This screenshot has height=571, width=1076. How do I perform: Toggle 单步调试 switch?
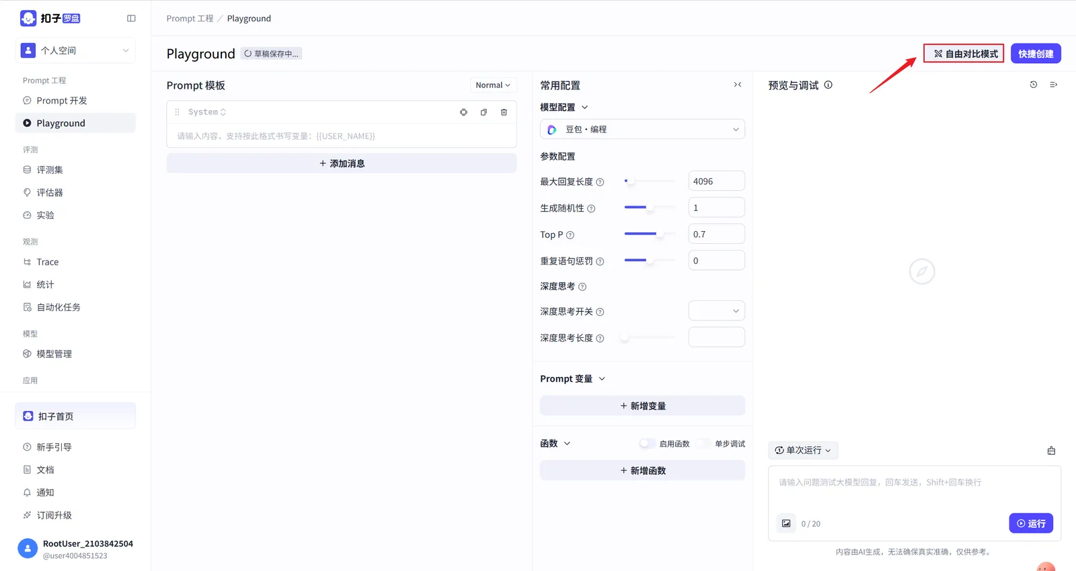coord(703,443)
